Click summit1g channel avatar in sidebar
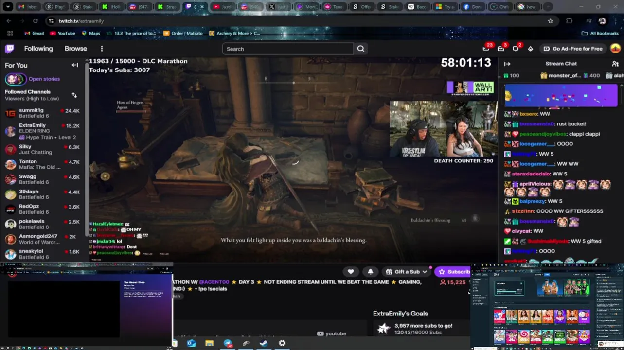The image size is (624, 350). [10, 113]
